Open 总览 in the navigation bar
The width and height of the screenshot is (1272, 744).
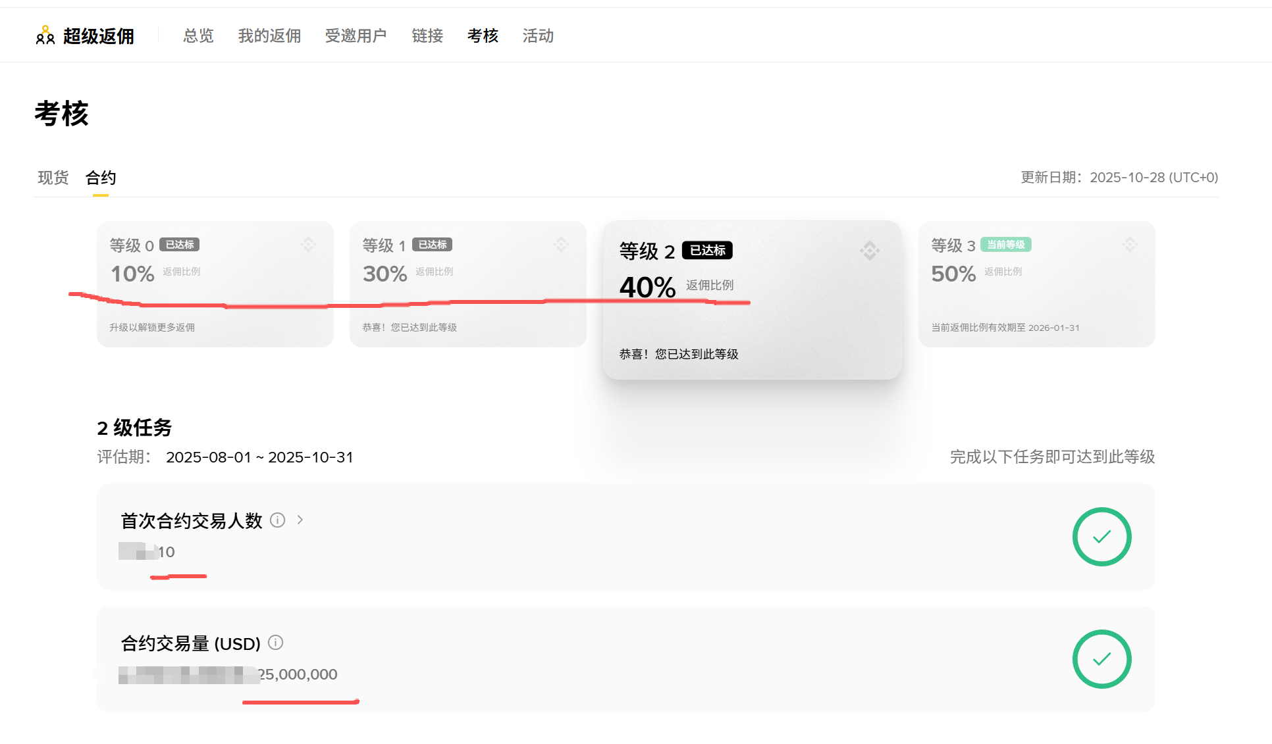pos(198,36)
